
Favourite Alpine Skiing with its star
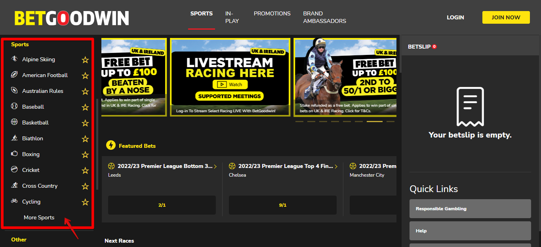pyautogui.click(x=85, y=60)
